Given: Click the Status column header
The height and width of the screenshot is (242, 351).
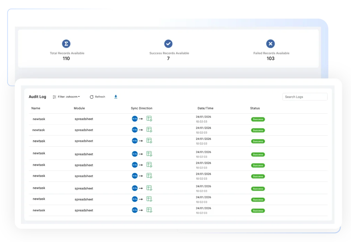Looking at the screenshot, I should (255, 108).
